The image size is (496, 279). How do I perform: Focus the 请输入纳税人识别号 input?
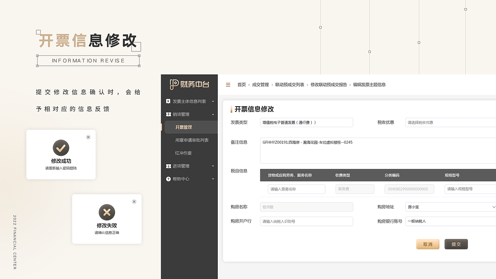point(307,221)
